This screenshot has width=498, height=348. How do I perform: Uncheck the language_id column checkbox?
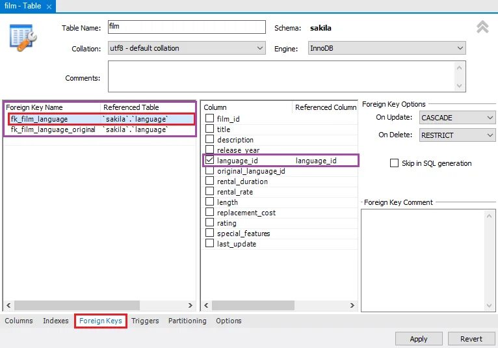point(209,160)
